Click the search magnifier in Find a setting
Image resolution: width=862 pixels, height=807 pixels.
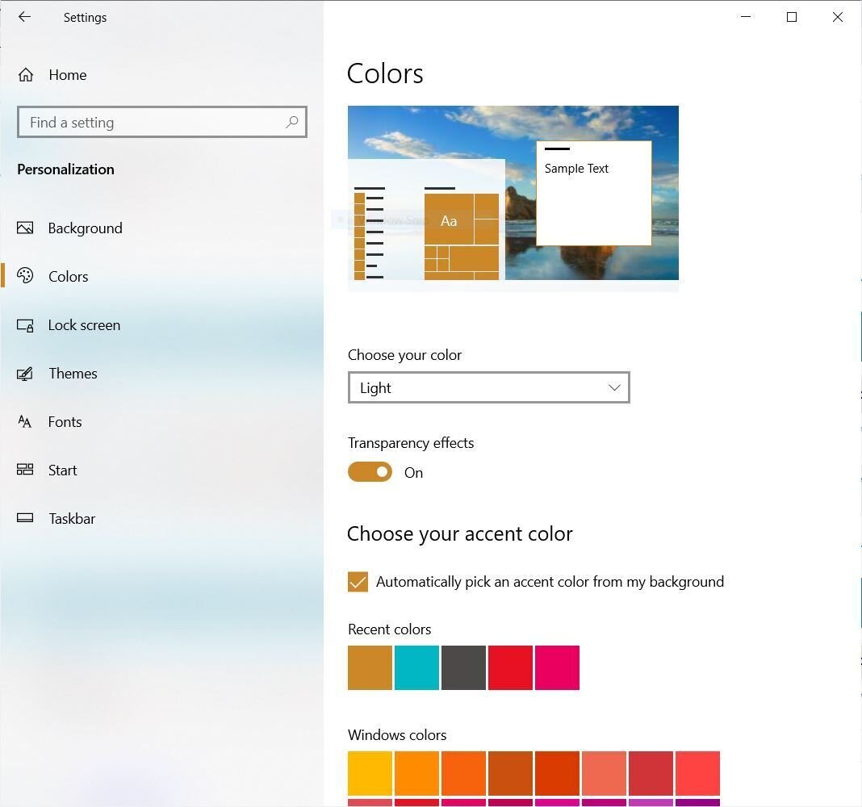click(x=292, y=122)
